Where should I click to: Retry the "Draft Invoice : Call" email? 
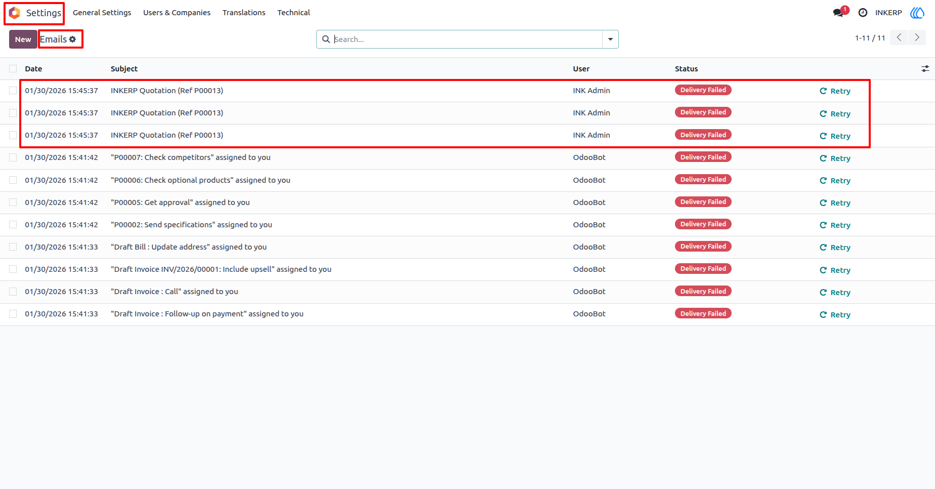835,293
